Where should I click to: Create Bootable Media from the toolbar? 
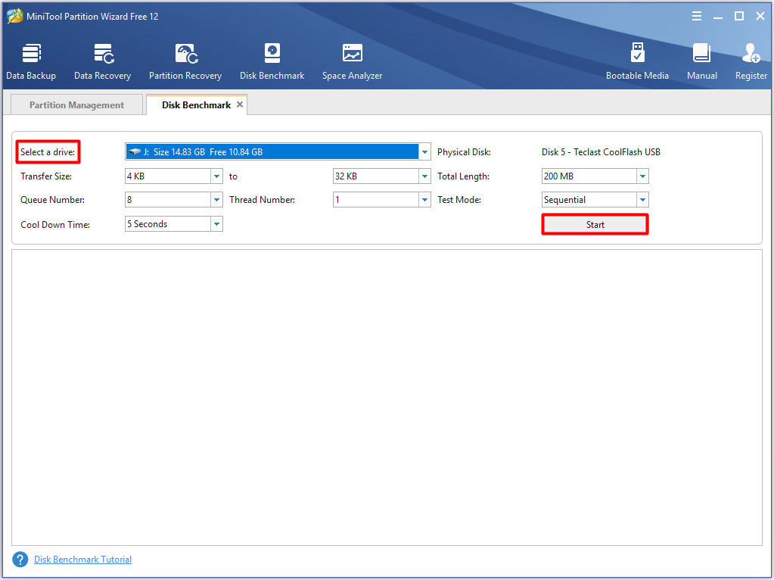[x=637, y=62]
